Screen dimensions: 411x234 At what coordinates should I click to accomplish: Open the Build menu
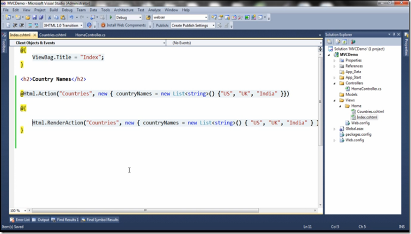54,10
